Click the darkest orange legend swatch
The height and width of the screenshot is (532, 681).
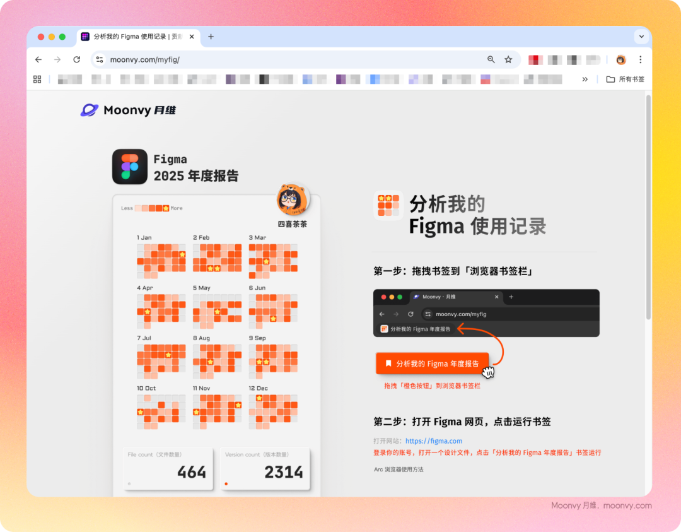point(159,208)
